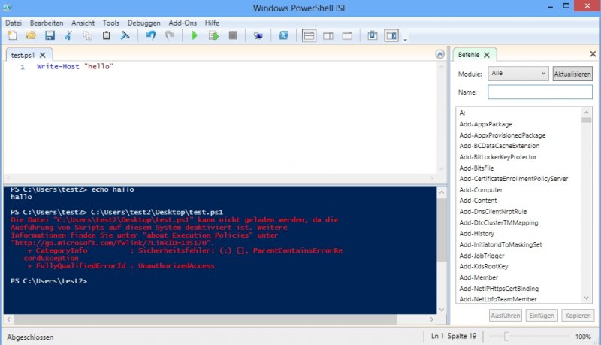
Task: Save the script using the disk icon
Action: coord(50,35)
